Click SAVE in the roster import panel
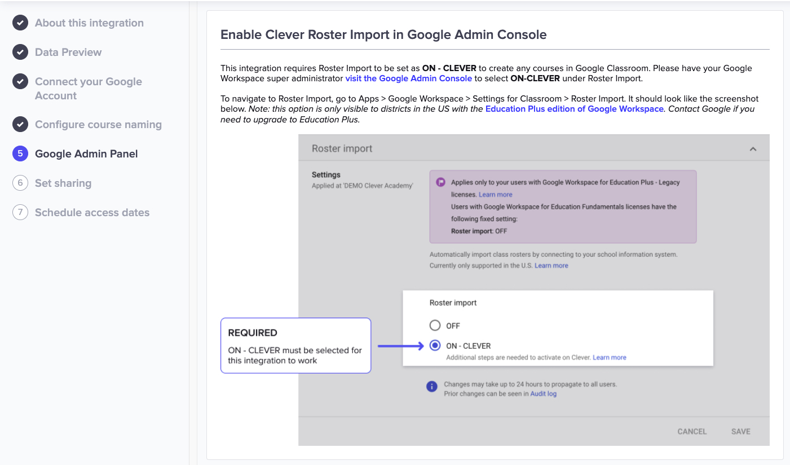790x465 pixels. [x=740, y=431]
